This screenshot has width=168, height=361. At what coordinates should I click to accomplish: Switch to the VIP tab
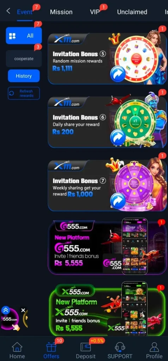click(x=95, y=12)
